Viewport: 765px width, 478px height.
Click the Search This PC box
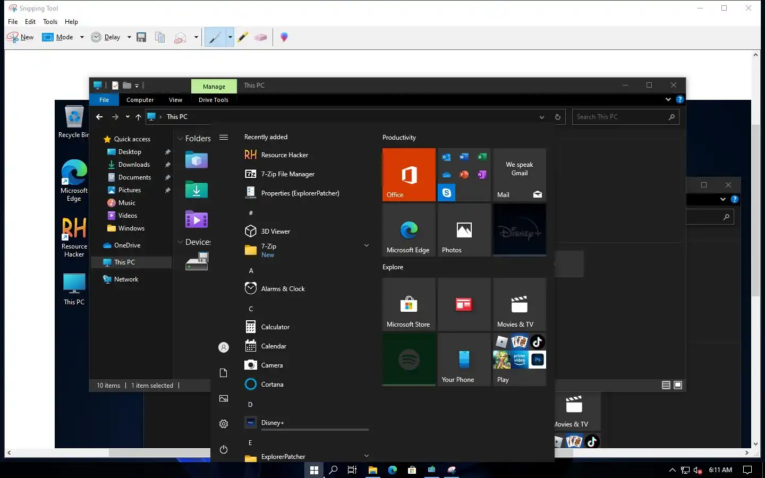tap(625, 117)
